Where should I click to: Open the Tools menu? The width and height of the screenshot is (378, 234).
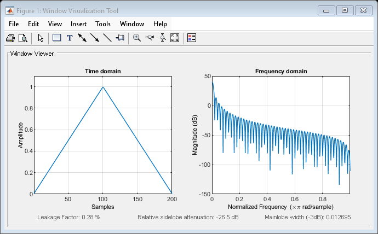tap(103, 24)
